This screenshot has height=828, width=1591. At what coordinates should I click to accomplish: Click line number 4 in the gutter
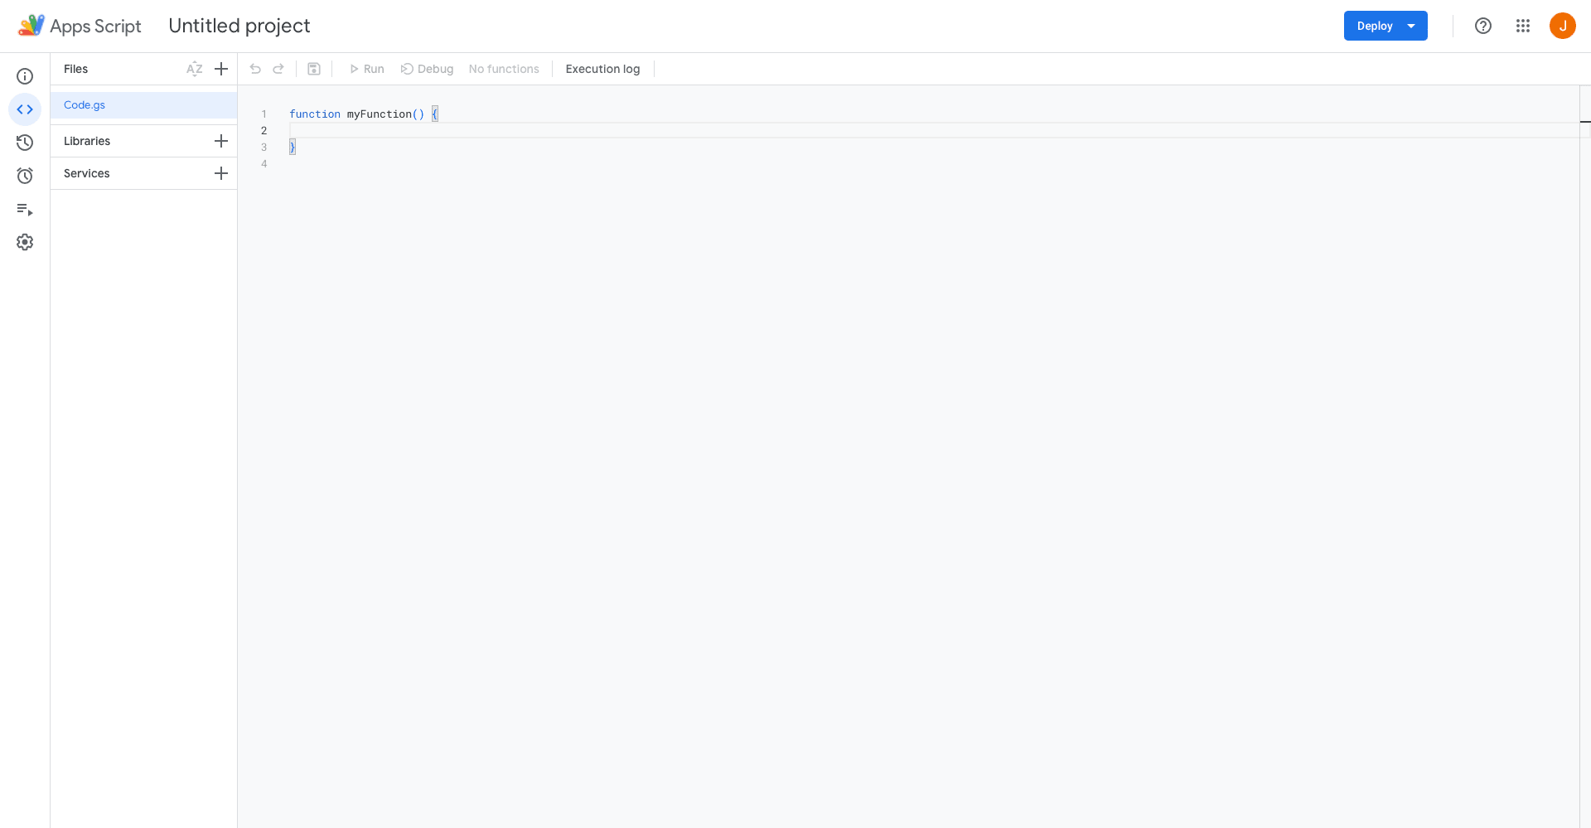[x=264, y=164]
